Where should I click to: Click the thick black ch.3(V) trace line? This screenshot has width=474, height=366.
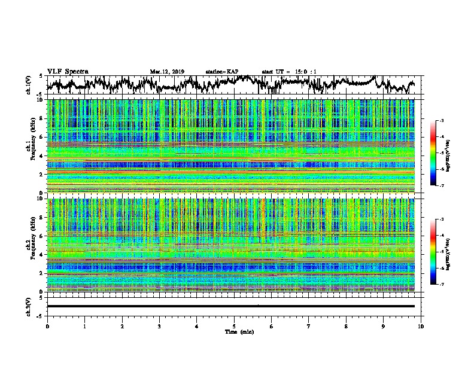(230, 306)
